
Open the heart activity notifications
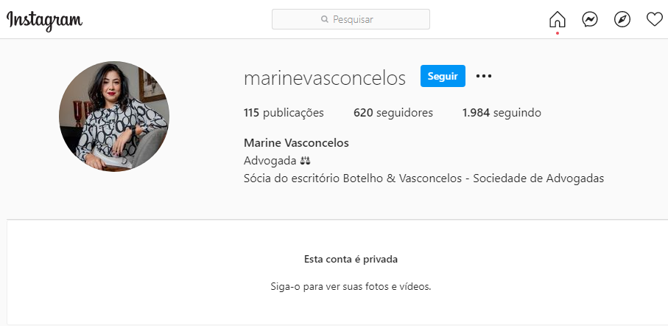pyautogui.click(x=655, y=19)
